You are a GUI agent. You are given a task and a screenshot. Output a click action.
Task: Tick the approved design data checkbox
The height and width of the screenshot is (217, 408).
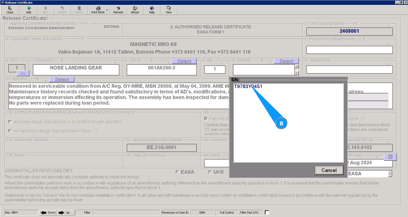pos(10,122)
